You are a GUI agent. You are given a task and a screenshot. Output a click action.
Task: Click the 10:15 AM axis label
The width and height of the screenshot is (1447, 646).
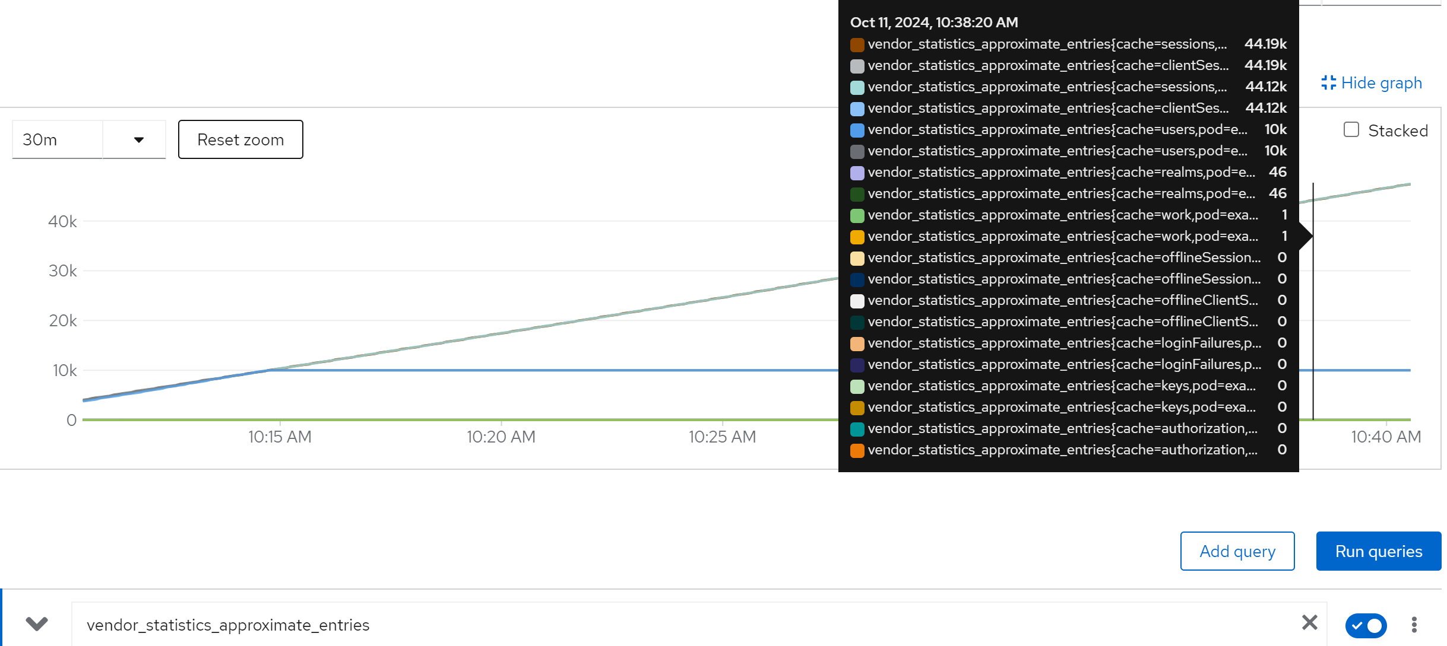point(280,437)
